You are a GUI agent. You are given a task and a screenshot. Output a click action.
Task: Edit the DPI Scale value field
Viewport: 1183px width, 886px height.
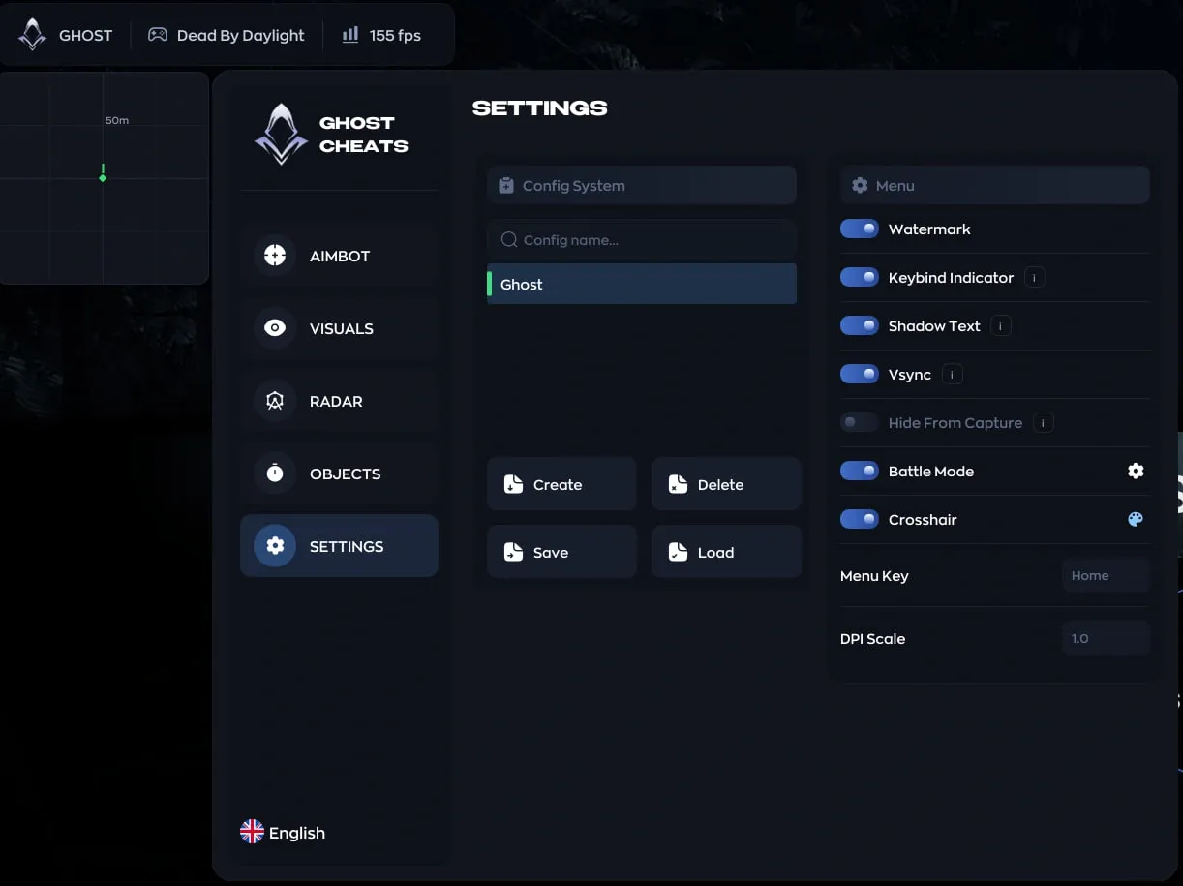(1106, 638)
